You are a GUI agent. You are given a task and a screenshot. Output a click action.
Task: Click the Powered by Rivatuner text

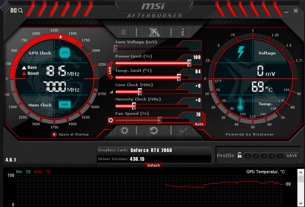(x=250, y=134)
